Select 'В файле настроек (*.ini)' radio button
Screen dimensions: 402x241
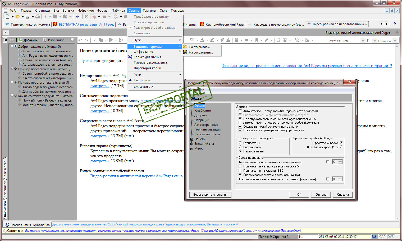click(341, 147)
